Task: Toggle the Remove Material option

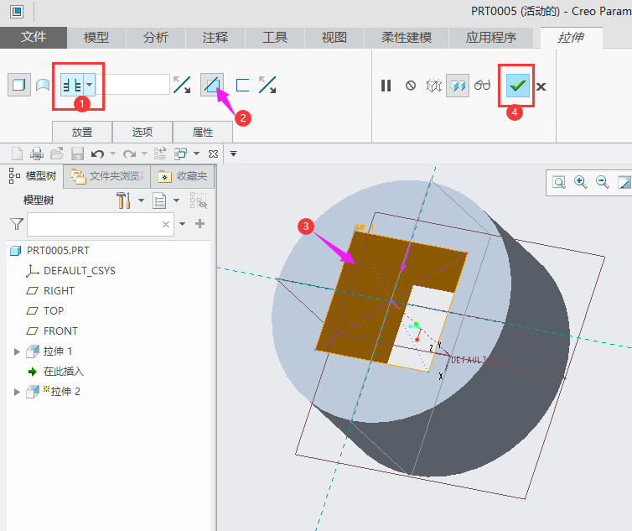Action: 212,85
